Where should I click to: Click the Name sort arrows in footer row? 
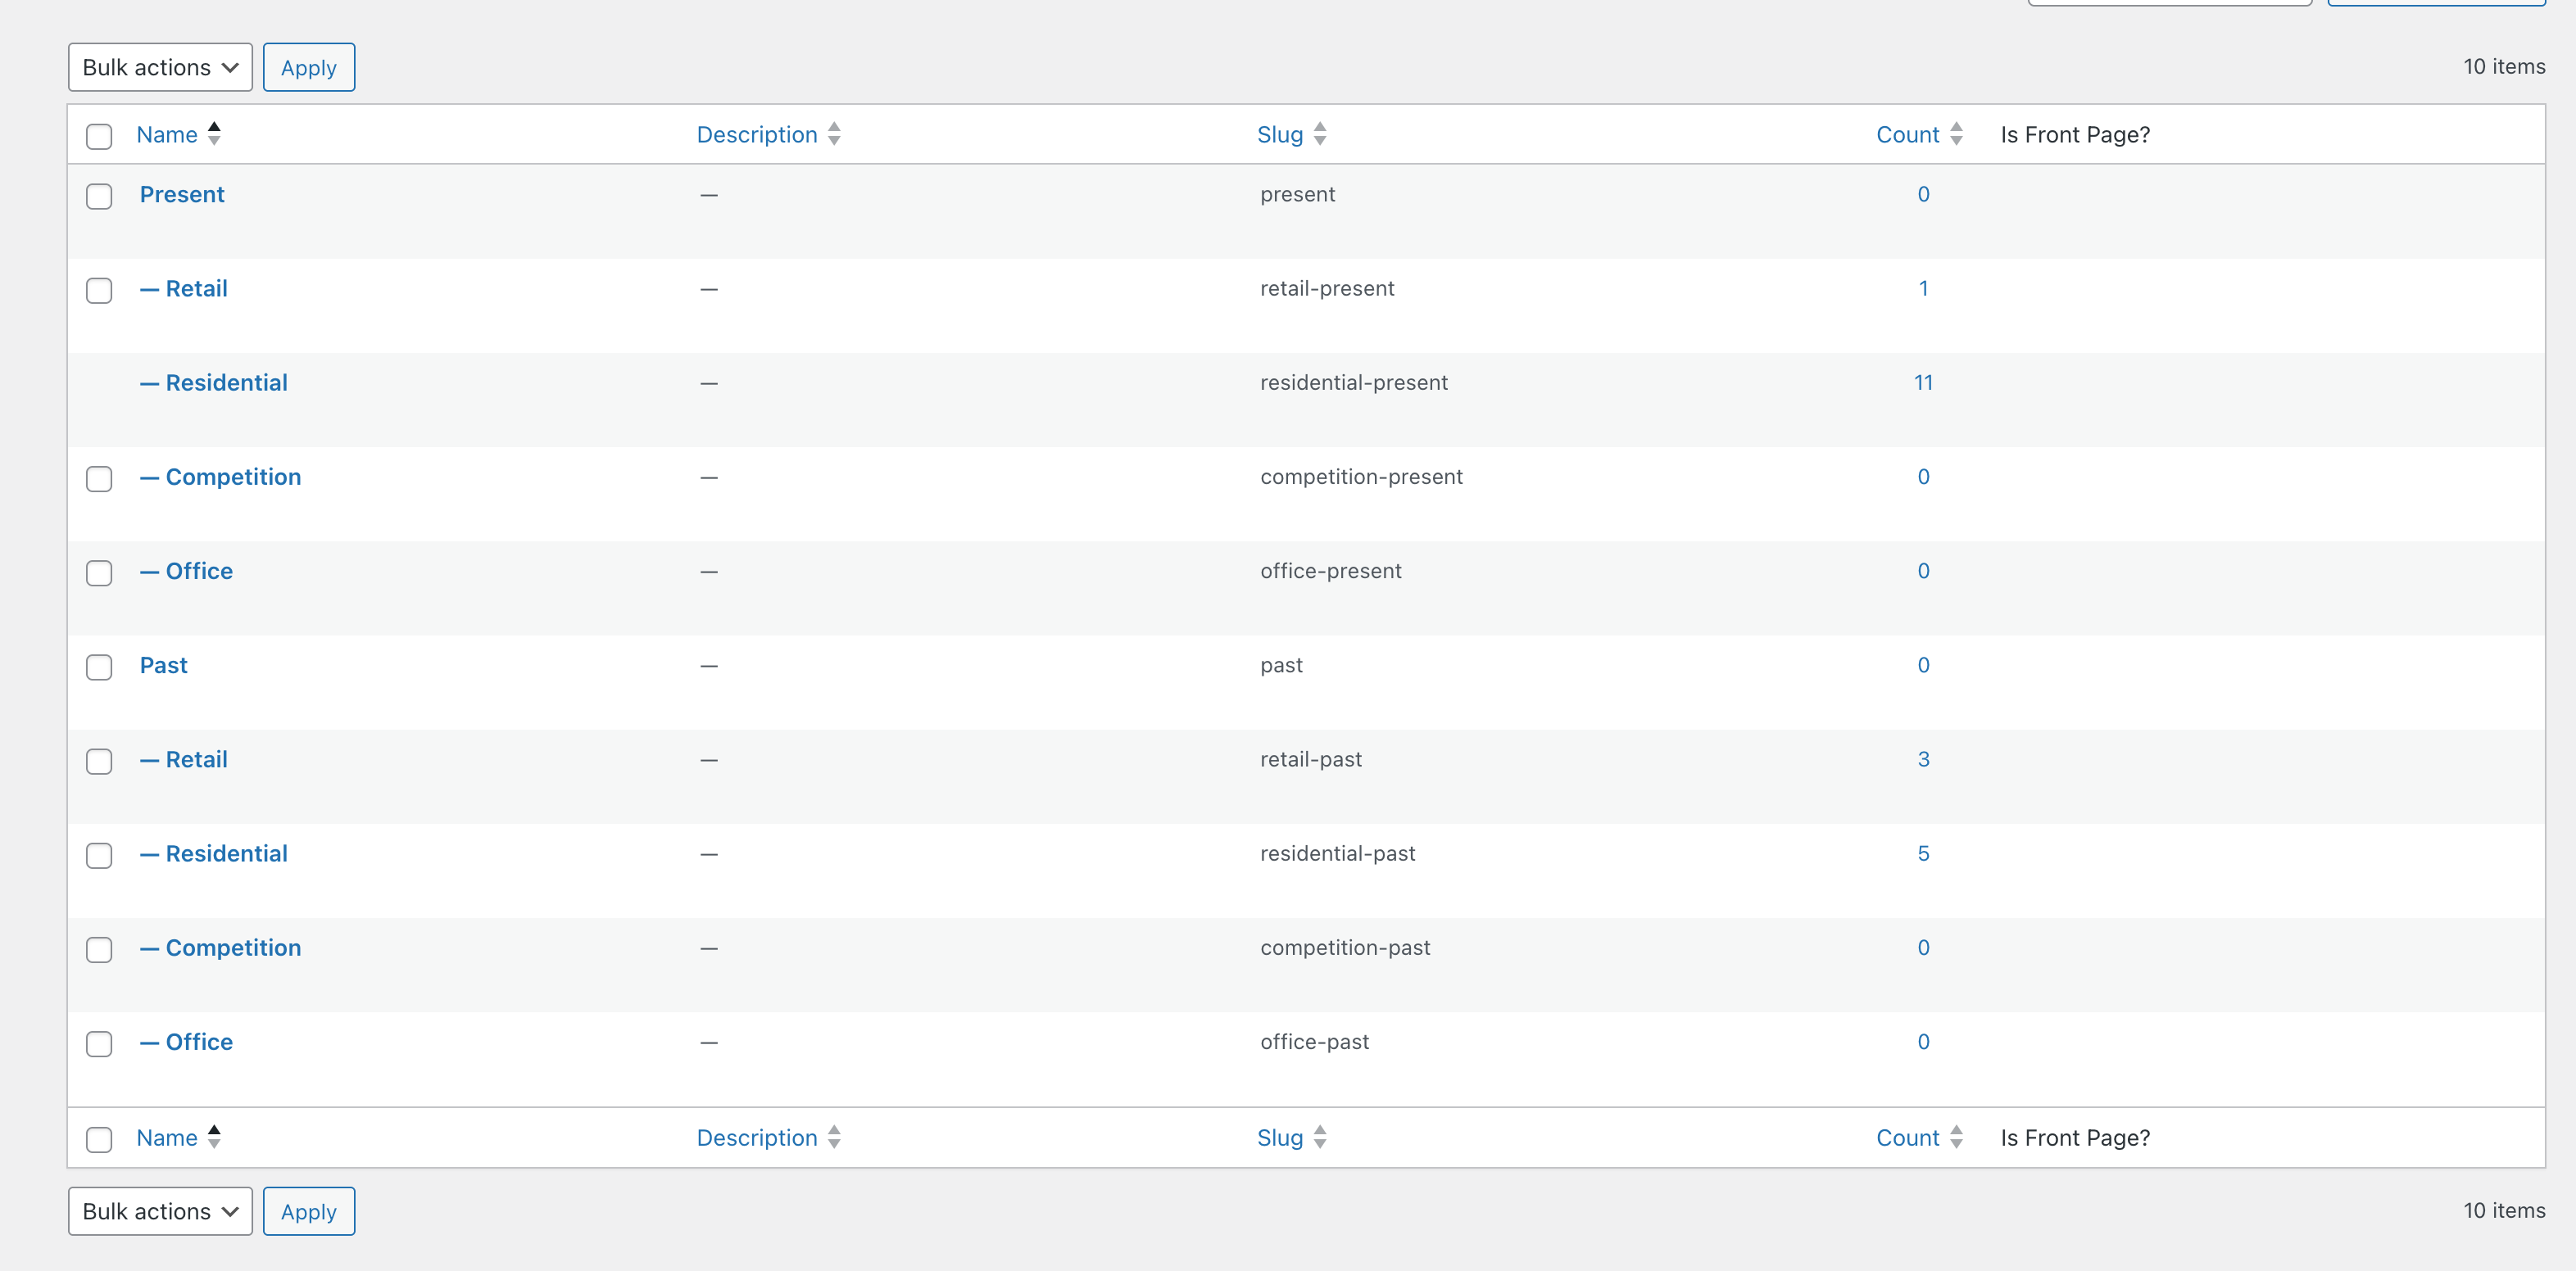pos(213,1138)
